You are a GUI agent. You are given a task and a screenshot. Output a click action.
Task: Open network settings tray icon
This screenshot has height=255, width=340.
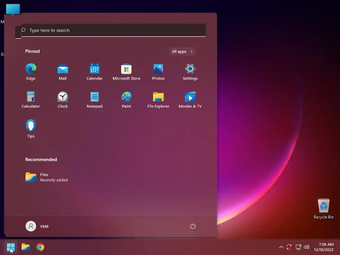[x=298, y=247]
